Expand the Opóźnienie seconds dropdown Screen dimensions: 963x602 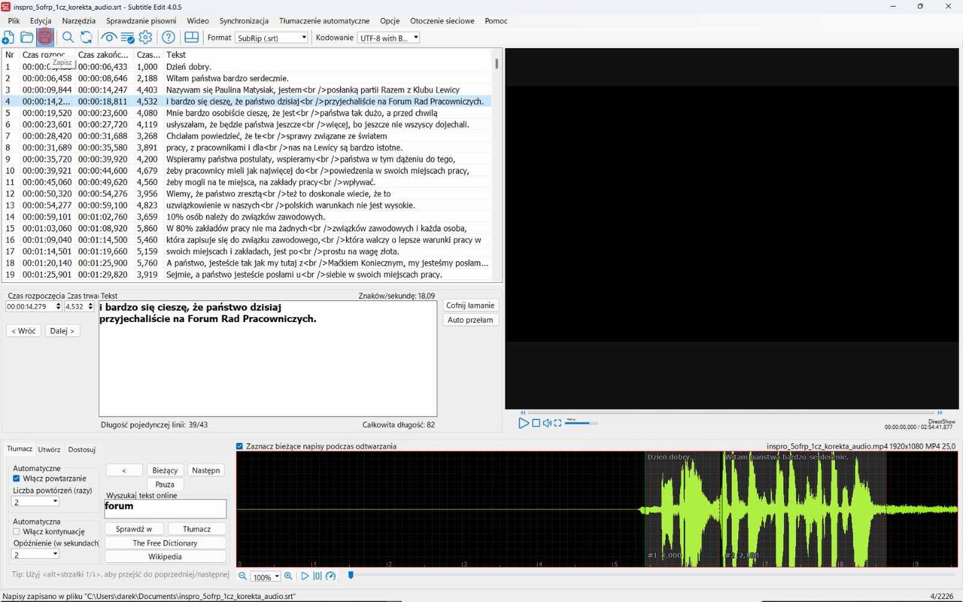coord(36,554)
